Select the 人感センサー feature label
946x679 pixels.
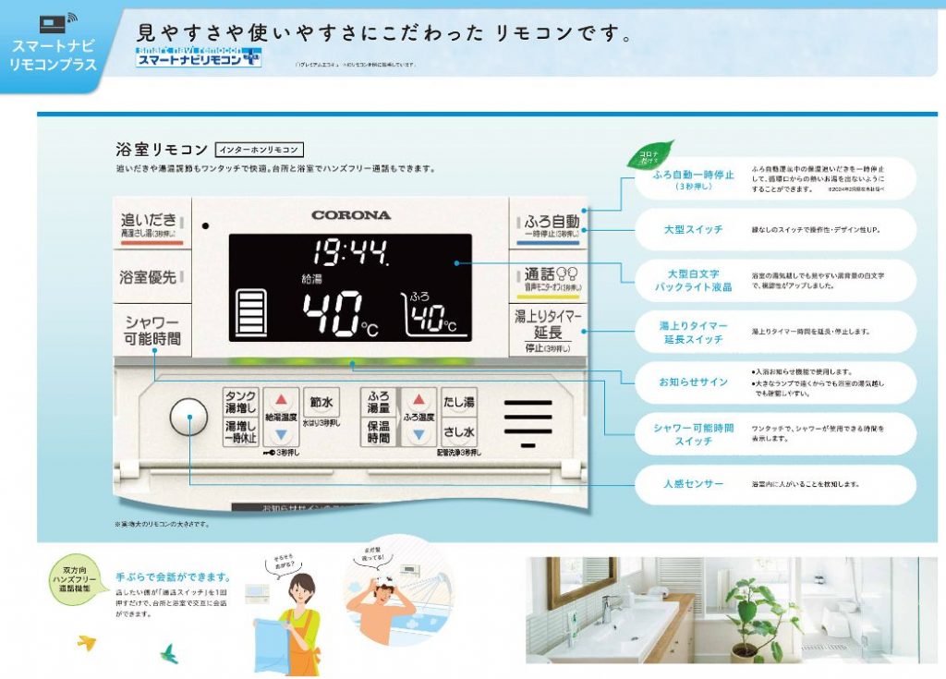(693, 484)
